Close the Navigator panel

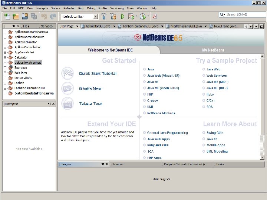point(53,104)
